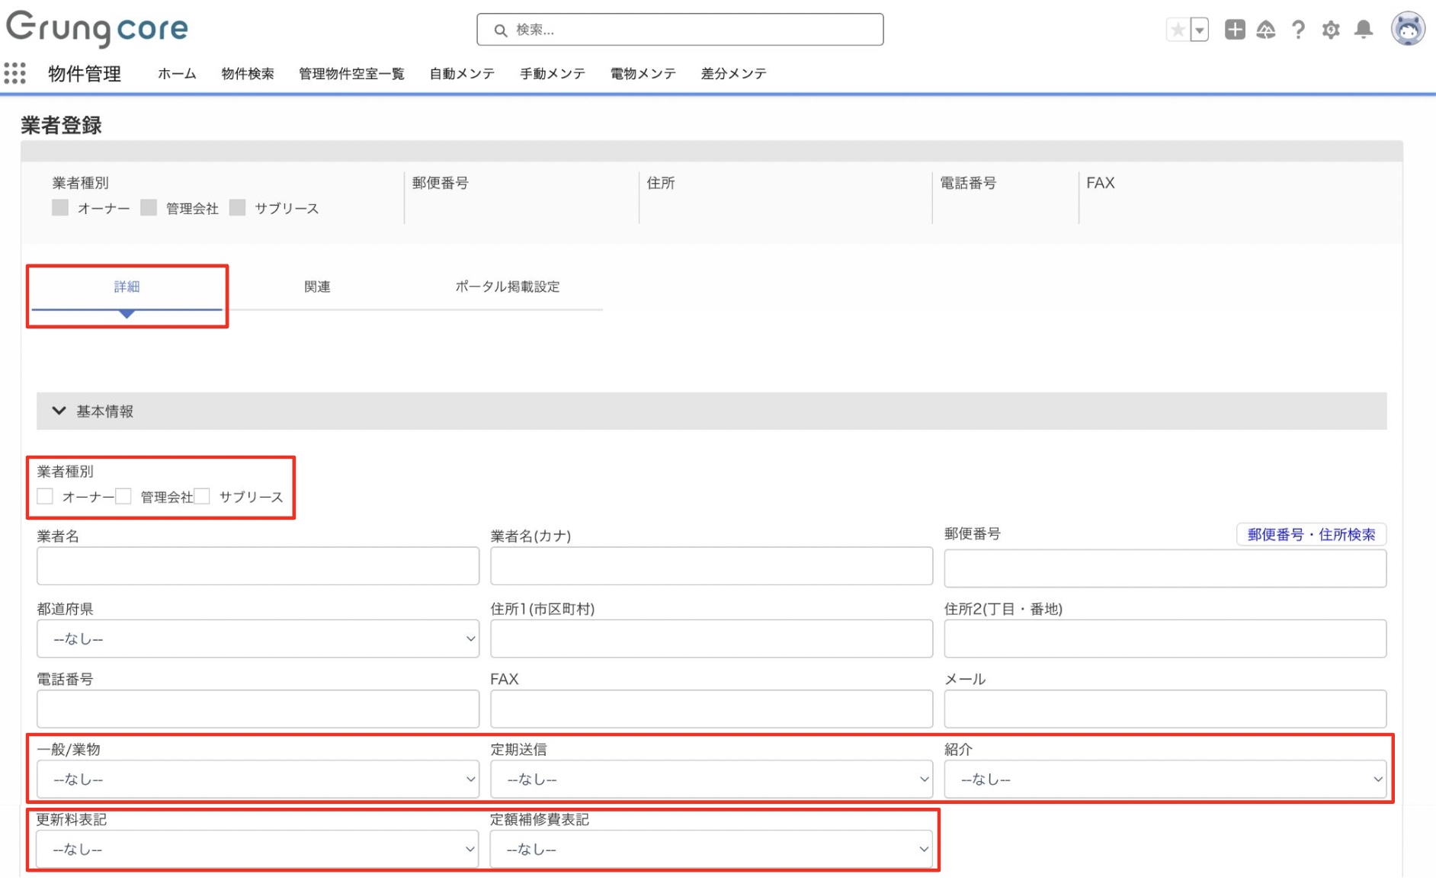Expand the 一般/業物 dropdown
This screenshot has width=1436, height=890.
point(258,780)
